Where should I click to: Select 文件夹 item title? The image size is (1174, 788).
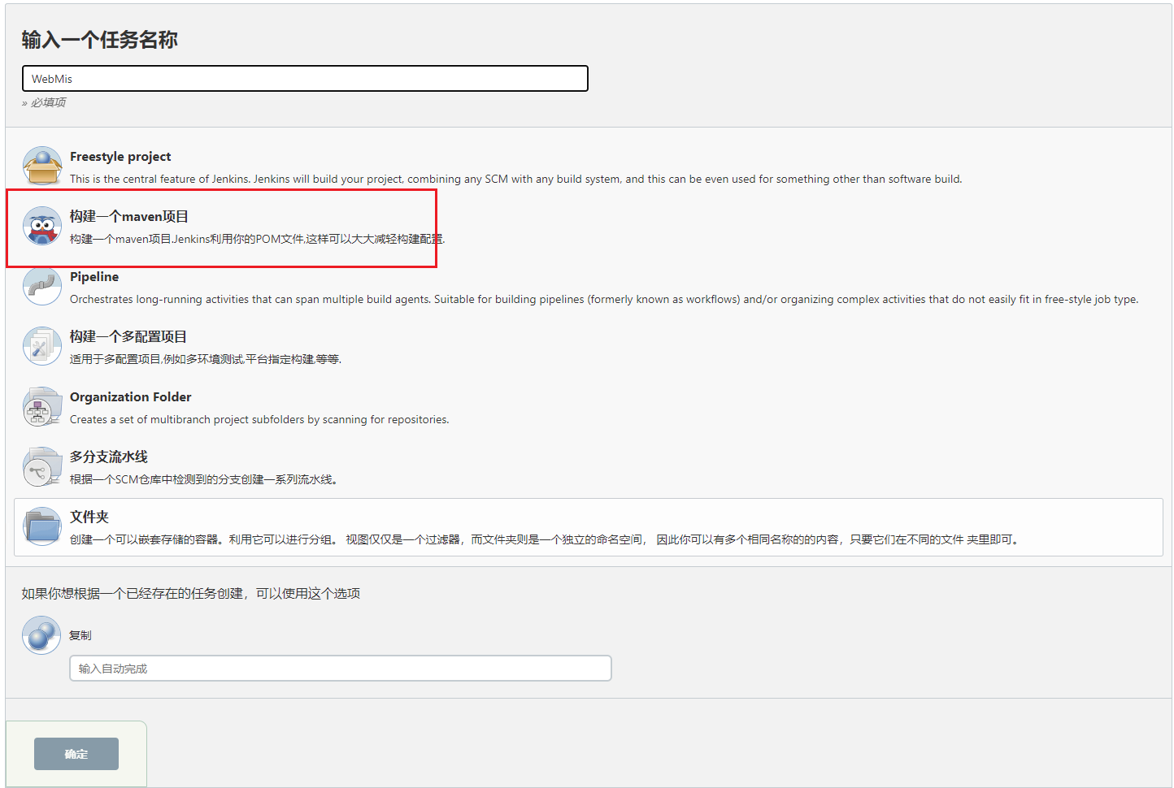pyautogui.click(x=89, y=517)
